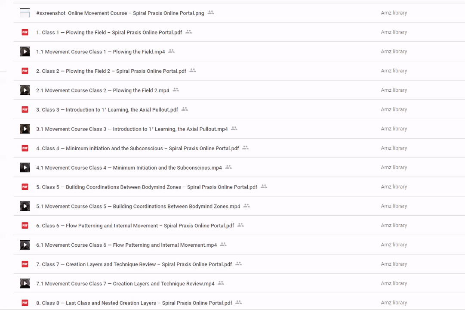This screenshot has height=310, width=465.
Task: Click the PDF icon for Class 3 Axial Pullout
Action: 25,110
